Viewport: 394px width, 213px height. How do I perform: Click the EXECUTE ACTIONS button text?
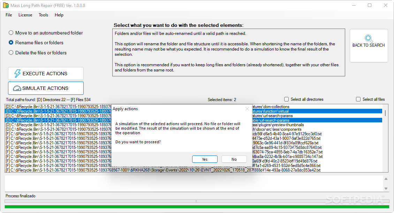45,74
